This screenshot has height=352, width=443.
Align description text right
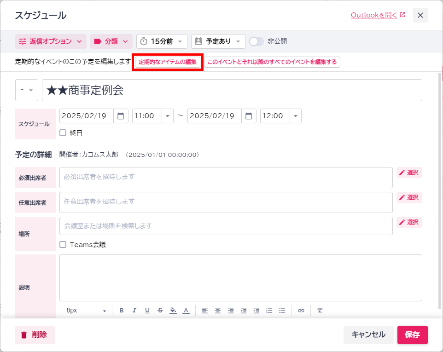(x=231, y=311)
